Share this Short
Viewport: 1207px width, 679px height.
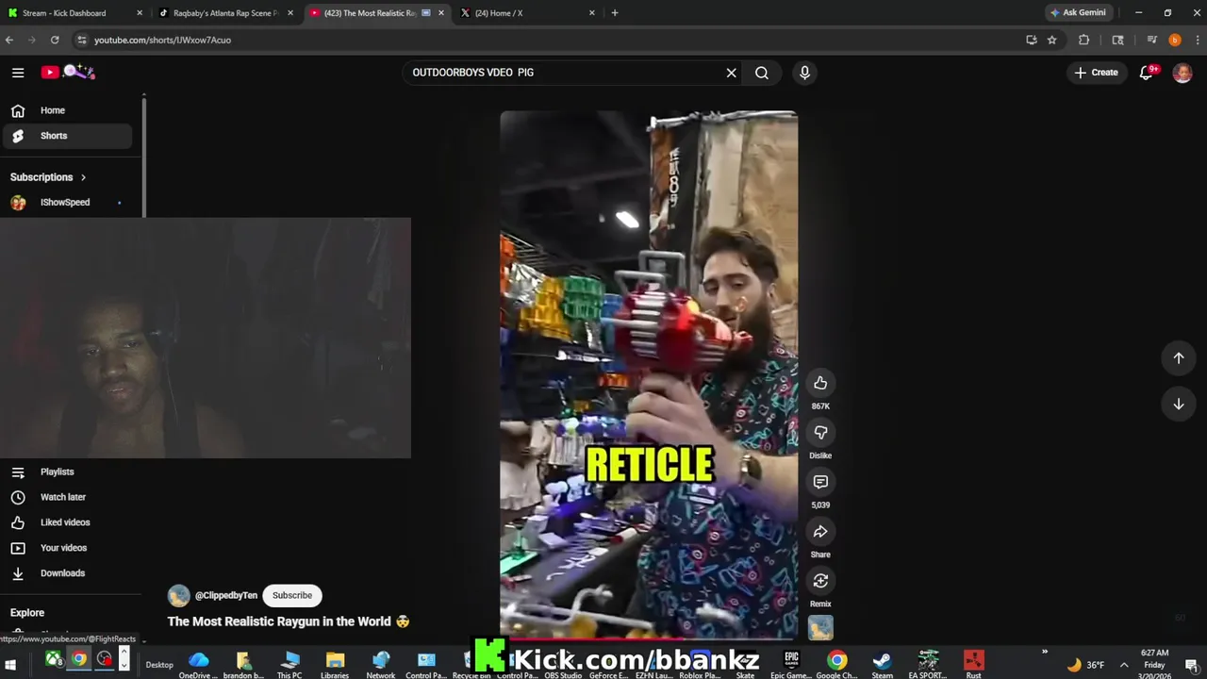[x=820, y=532]
